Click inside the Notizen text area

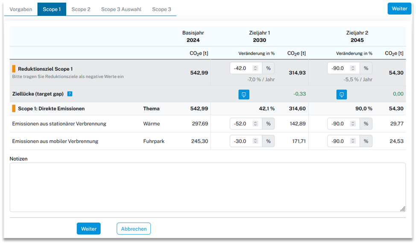tap(208, 187)
